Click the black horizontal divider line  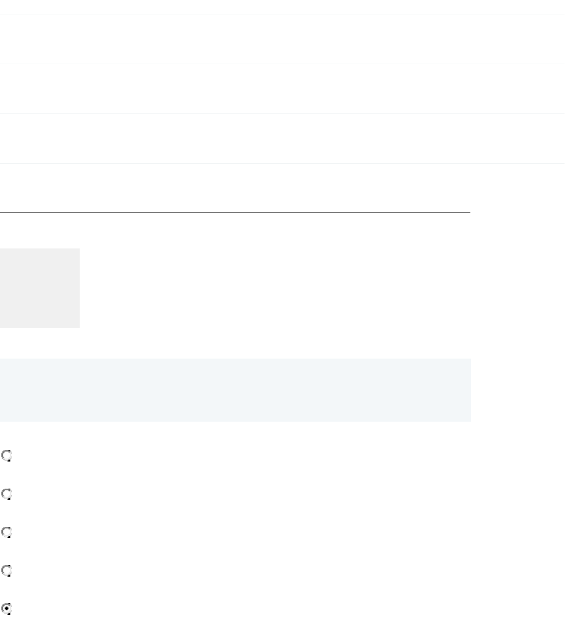pyautogui.click(x=235, y=212)
